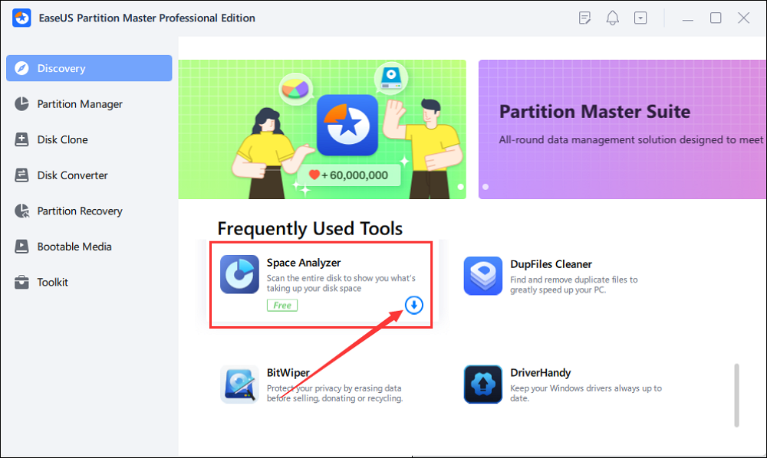This screenshot has width=767, height=458.
Task: Minimize the EaseUS window
Action: (x=688, y=18)
